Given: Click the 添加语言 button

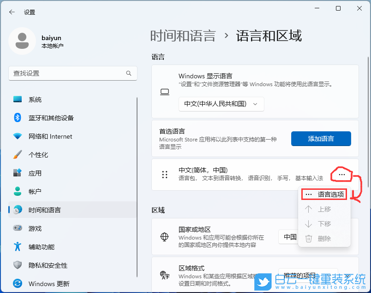Looking at the screenshot, I should click(x=321, y=138).
